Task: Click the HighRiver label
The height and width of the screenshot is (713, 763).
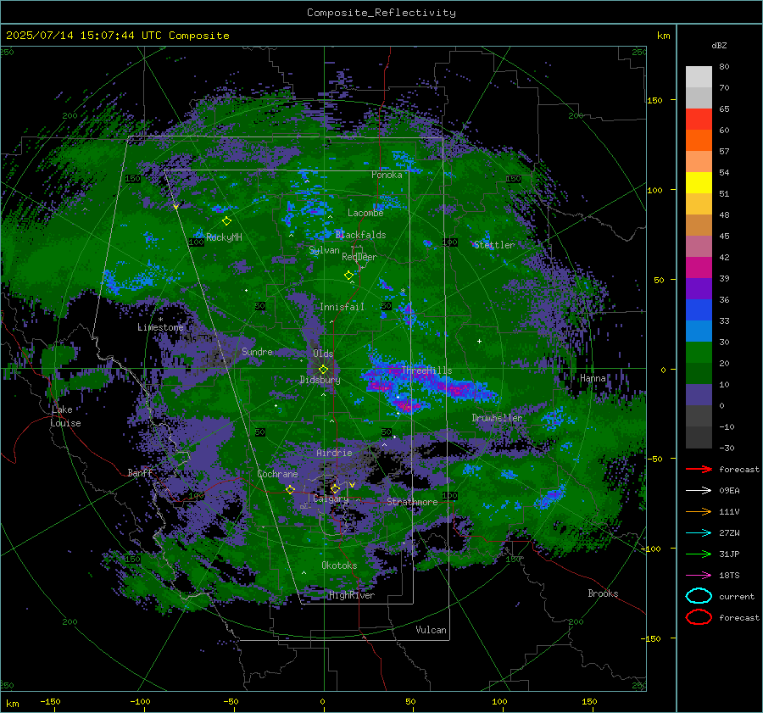Action: tap(352, 595)
